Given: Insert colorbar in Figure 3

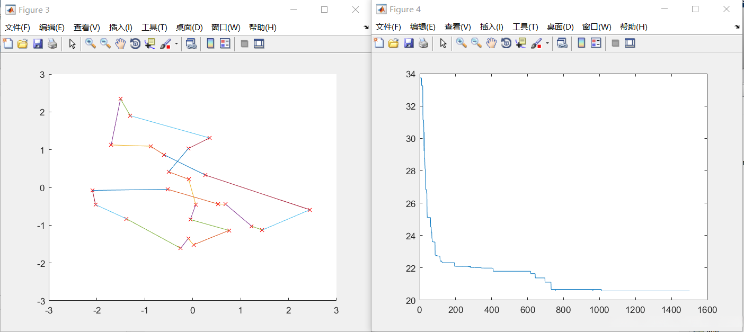Looking at the screenshot, I should click(x=210, y=44).
